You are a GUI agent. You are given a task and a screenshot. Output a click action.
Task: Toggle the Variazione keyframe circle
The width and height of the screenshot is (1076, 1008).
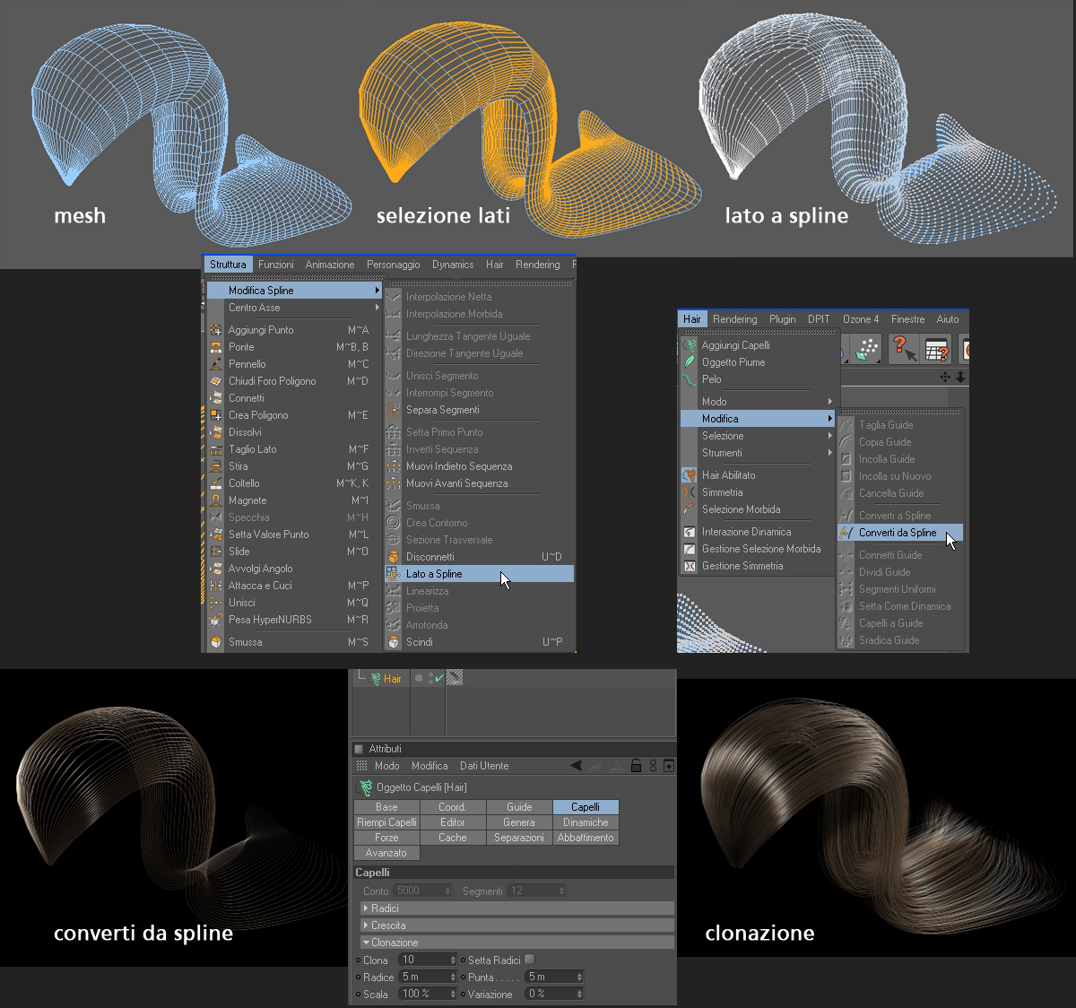[x=463, y=995]
